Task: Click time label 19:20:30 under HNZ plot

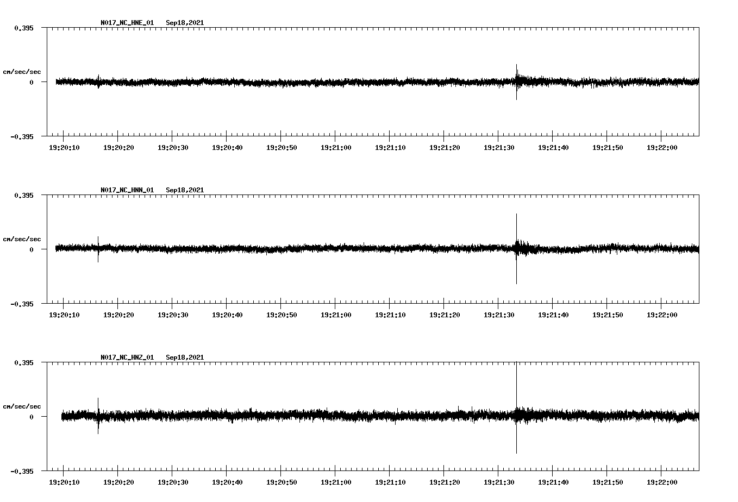Action: [173, 482]
